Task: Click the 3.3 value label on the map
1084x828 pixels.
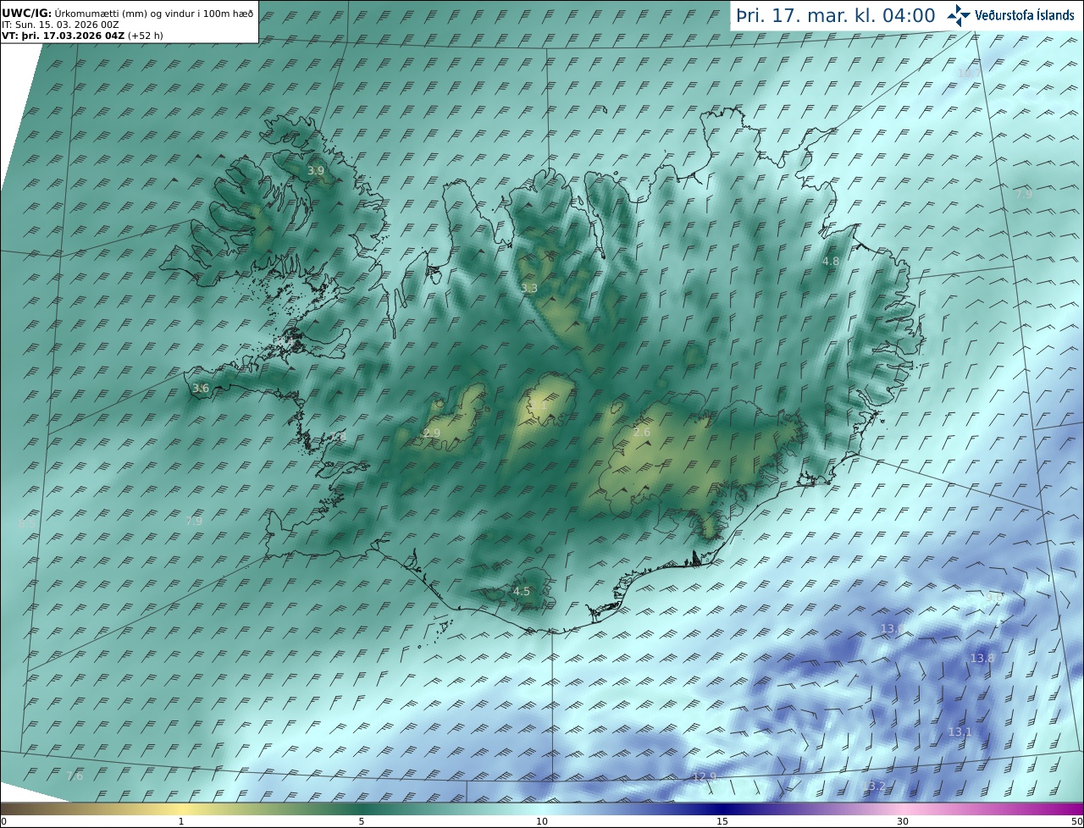Action: [529, 289]
